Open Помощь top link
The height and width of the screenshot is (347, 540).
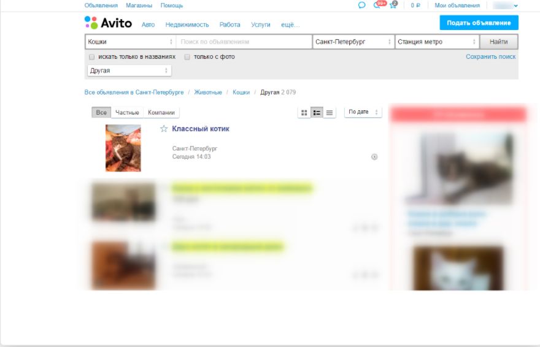171,6
